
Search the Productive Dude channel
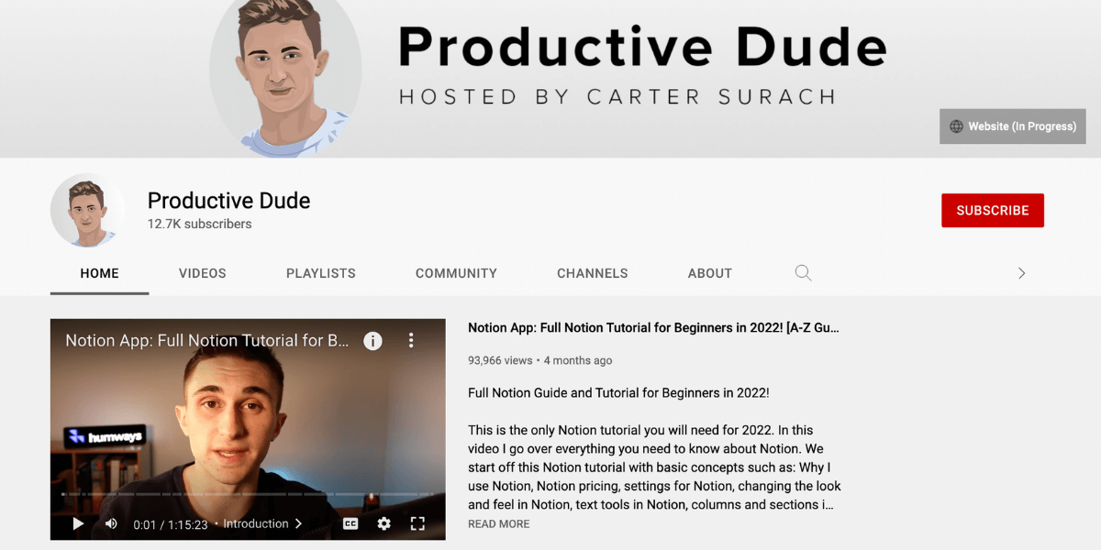pos(803,273)
